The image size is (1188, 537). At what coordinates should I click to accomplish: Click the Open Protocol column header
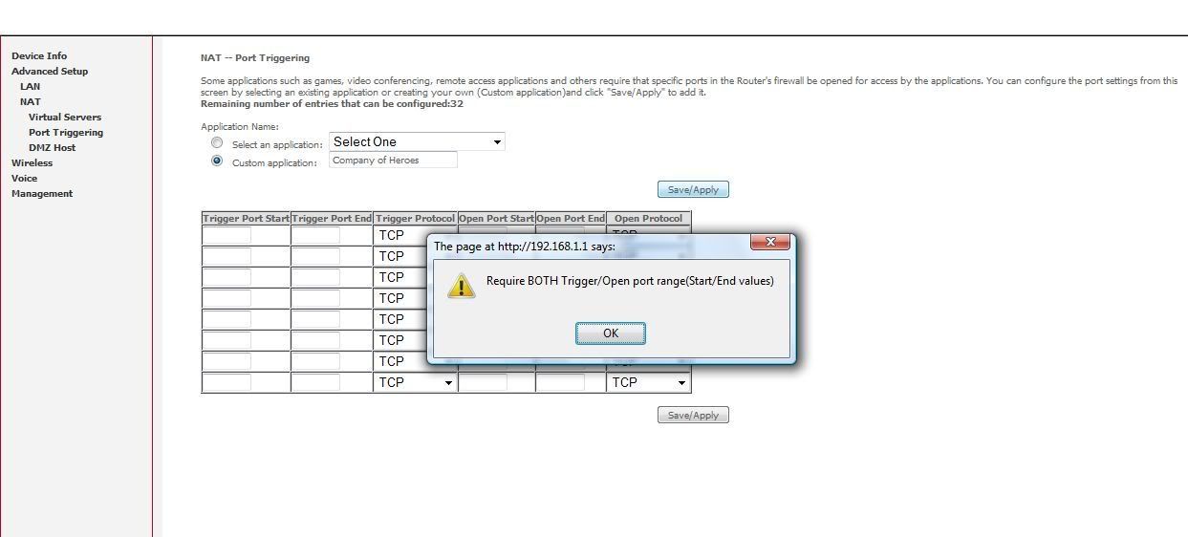(x=648, y=219)
